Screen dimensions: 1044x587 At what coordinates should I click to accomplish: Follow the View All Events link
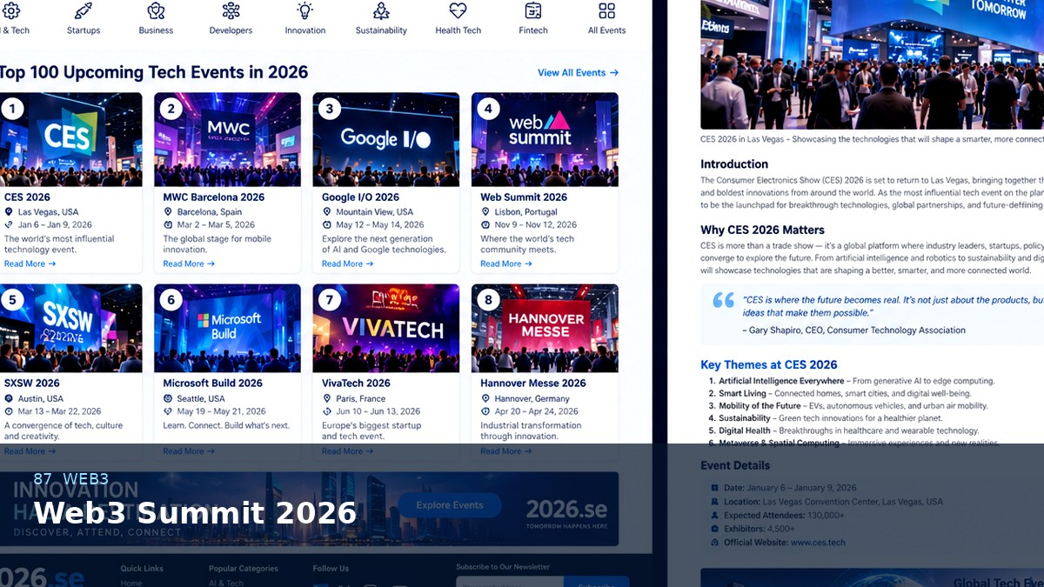(x=578, y=73)
